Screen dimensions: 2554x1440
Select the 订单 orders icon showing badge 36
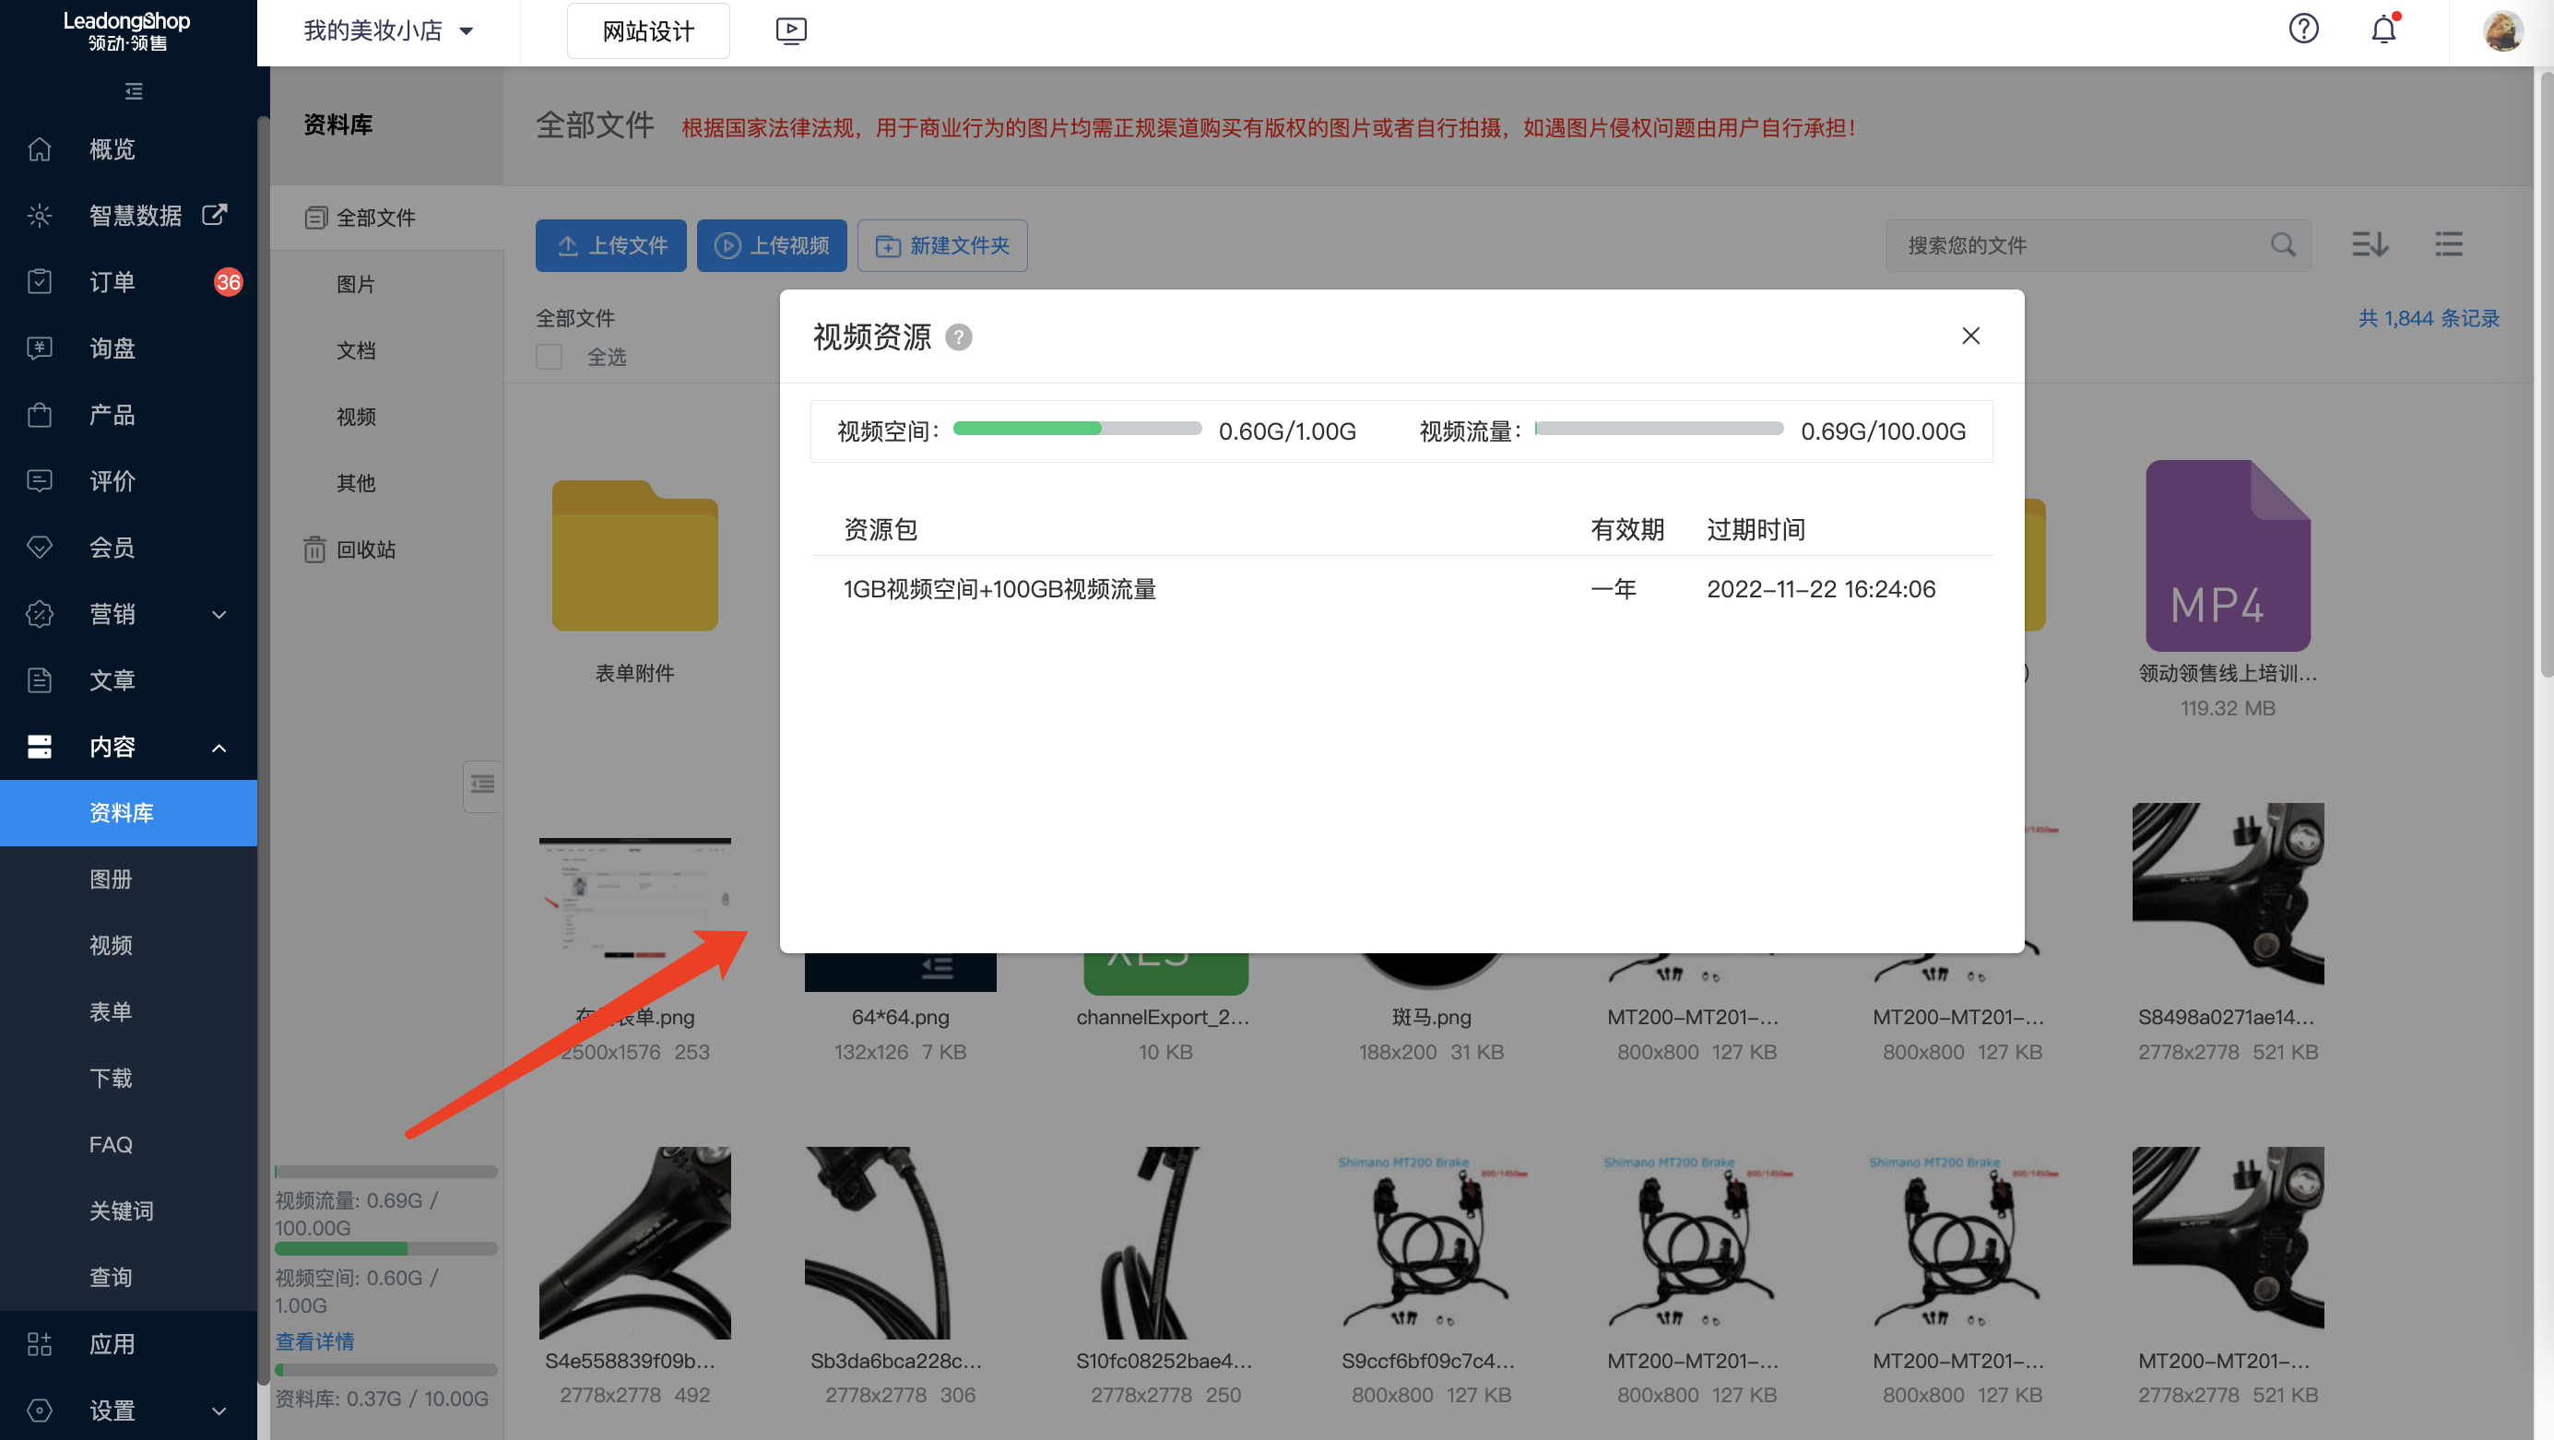click(40, 281)
